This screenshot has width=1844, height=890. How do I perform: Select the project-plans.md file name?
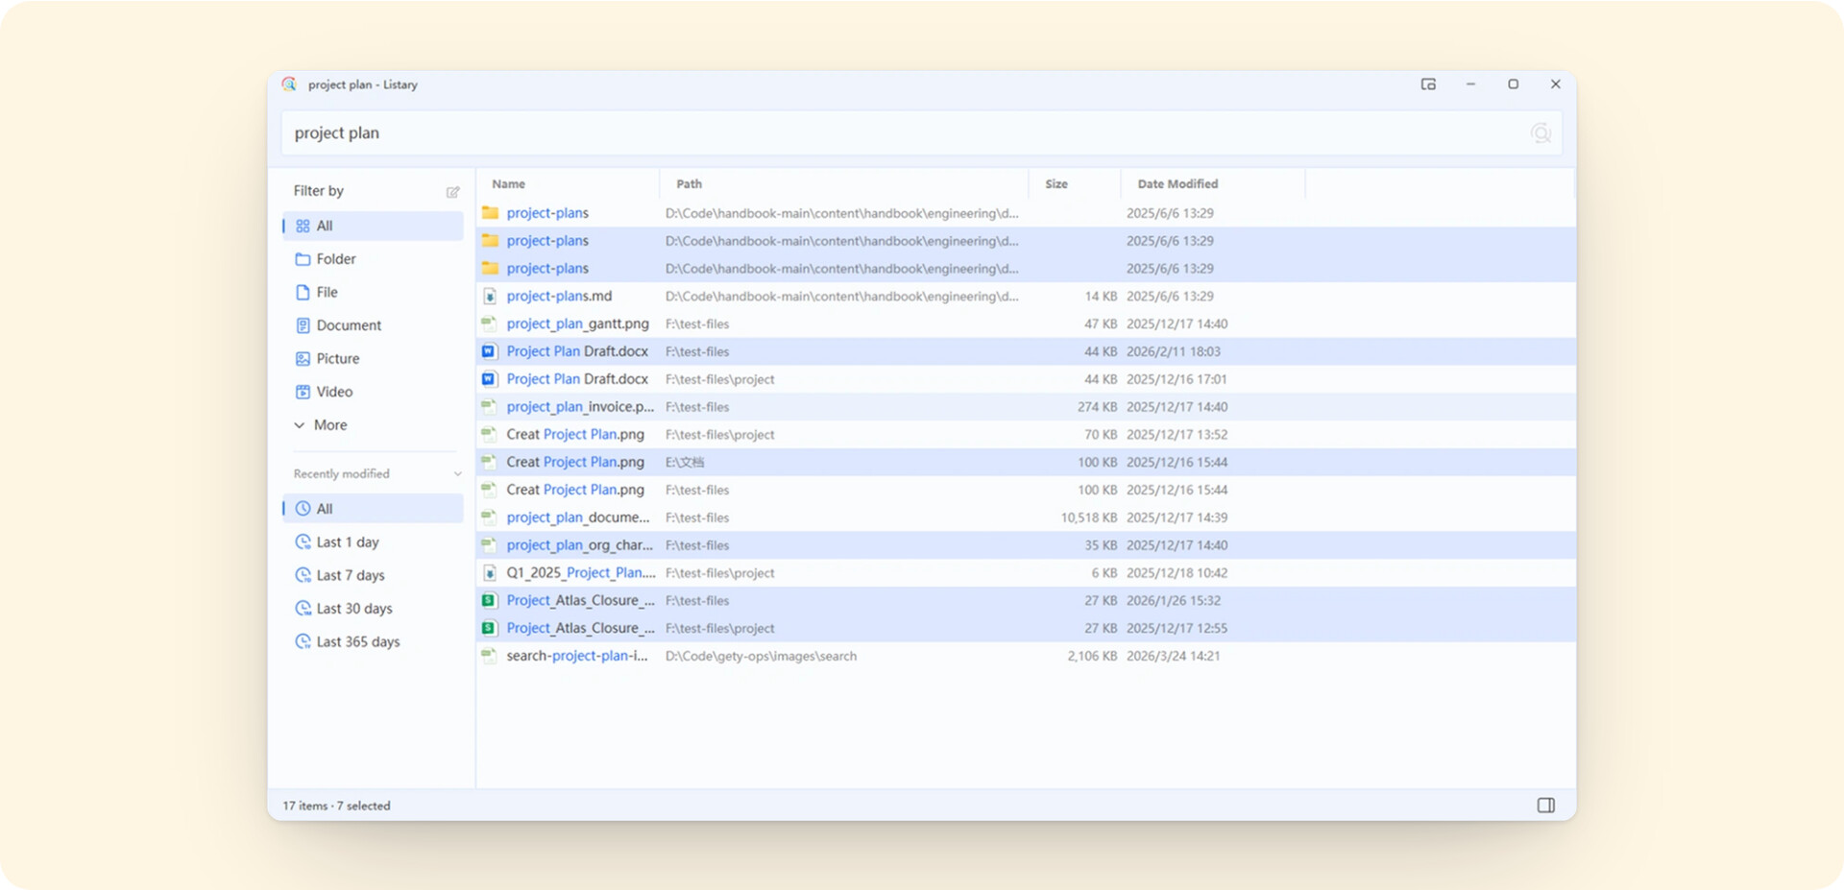click(x=559, y=297)
